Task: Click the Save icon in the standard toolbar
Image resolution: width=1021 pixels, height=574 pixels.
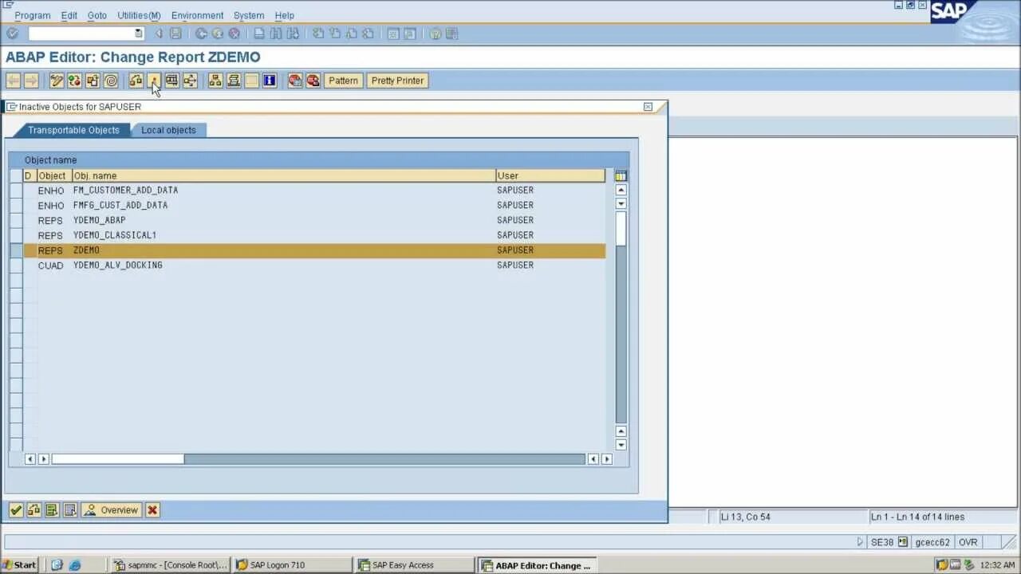Action: [x=175, y=33]
